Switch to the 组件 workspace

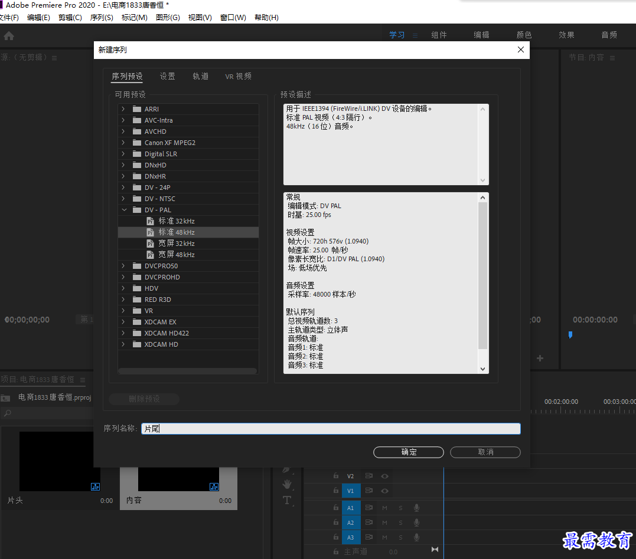439,35
